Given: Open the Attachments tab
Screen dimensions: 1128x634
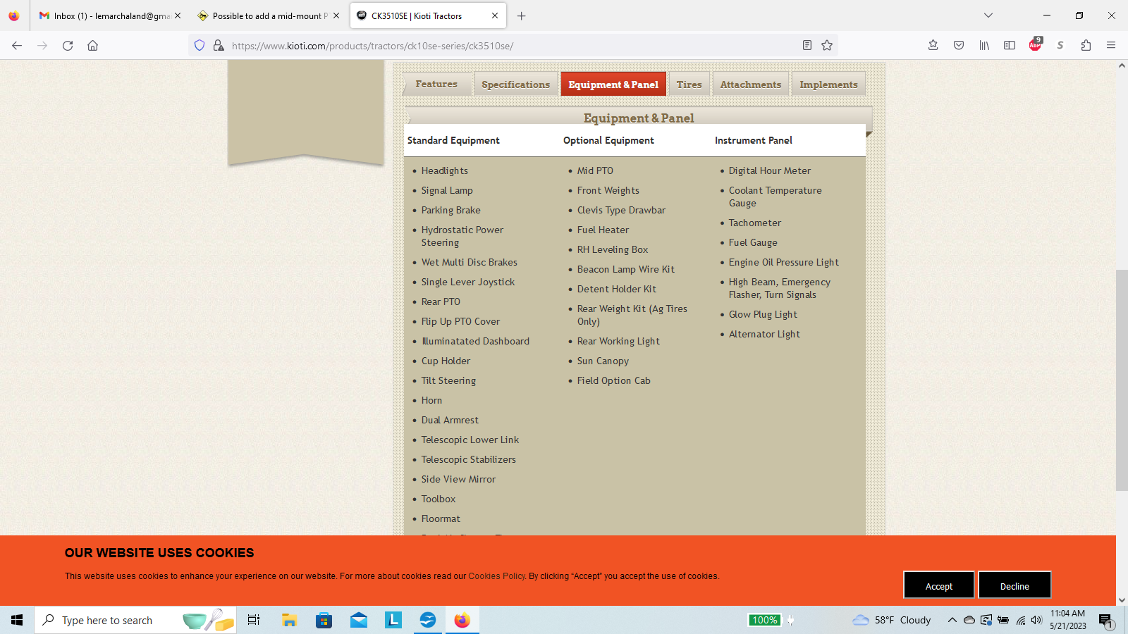Looking at the screenshot, I should 750,84.
